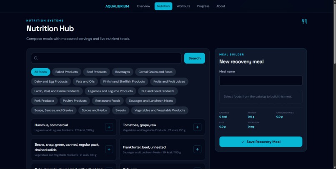
Task: Click the Search button
Action: click(195, 58)
